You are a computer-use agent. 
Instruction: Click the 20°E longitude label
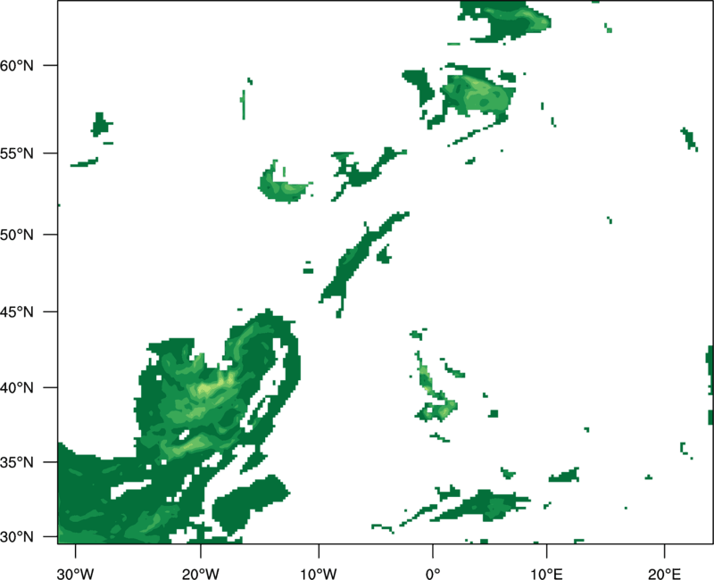point(664,574)
